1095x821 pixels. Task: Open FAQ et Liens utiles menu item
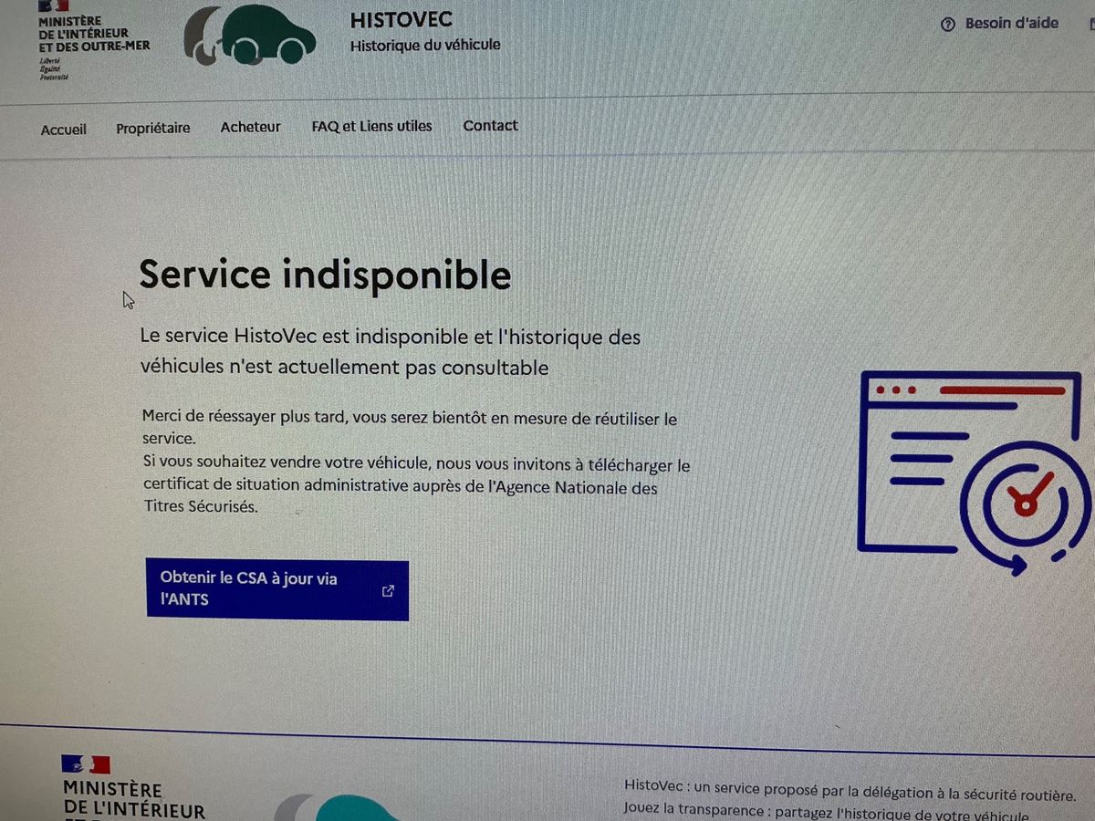pos(372,126)
